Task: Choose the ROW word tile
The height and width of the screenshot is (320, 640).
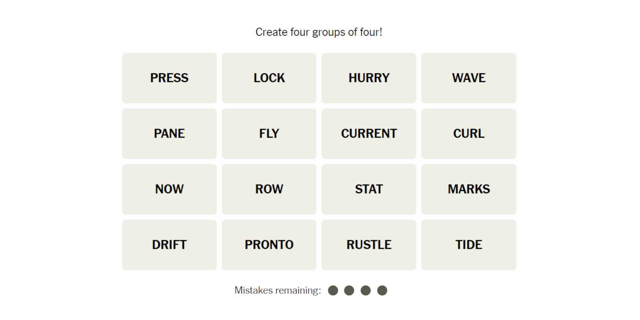Action: tap(269, 189)
